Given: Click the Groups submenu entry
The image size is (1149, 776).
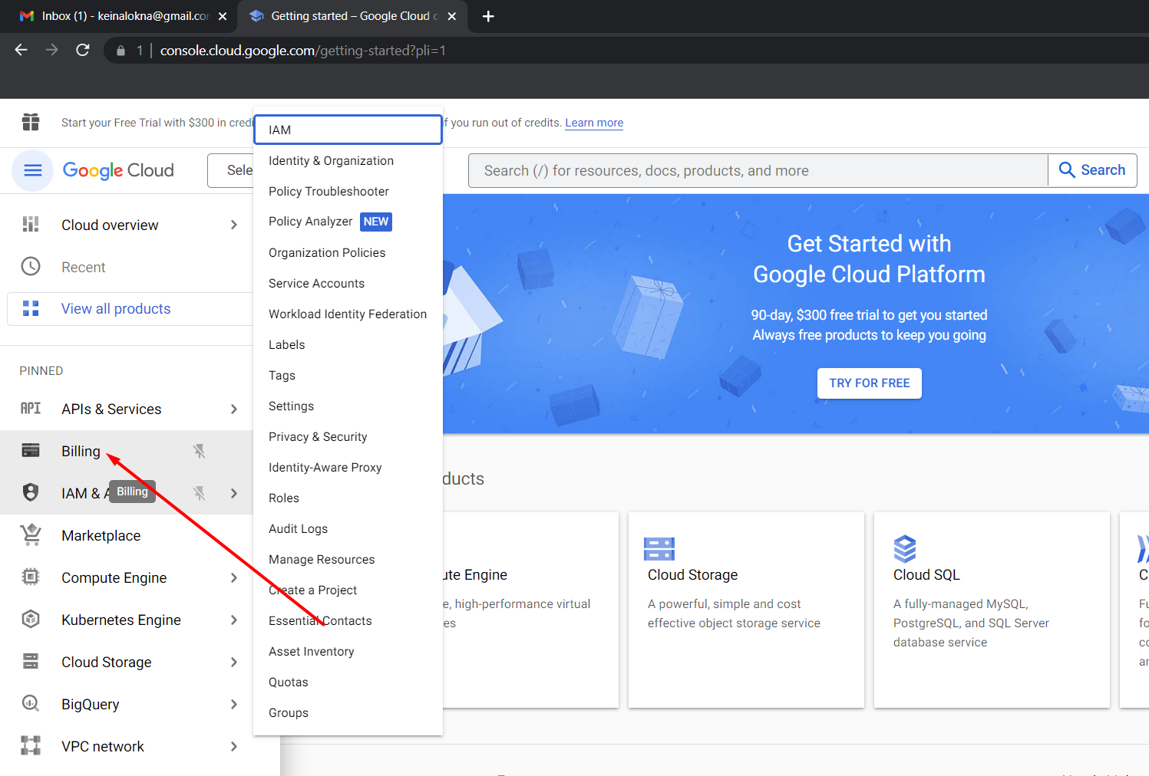Looking at the screenshot, I should pyautogui.click(x=348, y=712).
